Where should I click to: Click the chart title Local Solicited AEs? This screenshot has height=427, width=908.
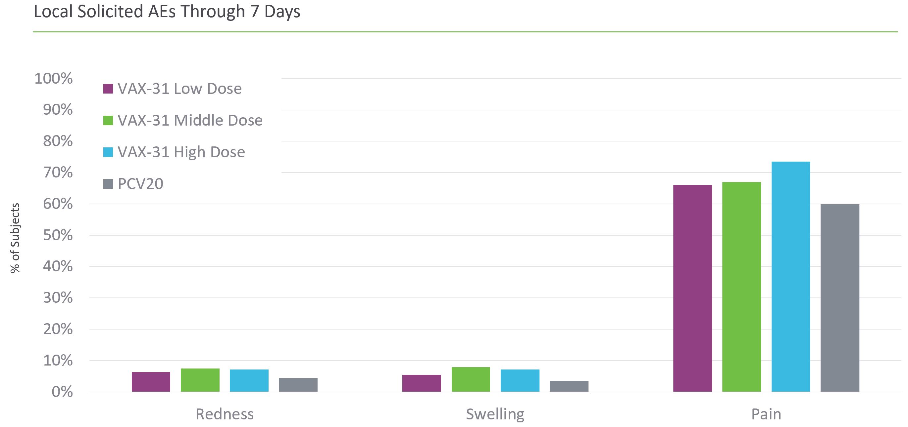pyautogui.click(x=167, y=12)
